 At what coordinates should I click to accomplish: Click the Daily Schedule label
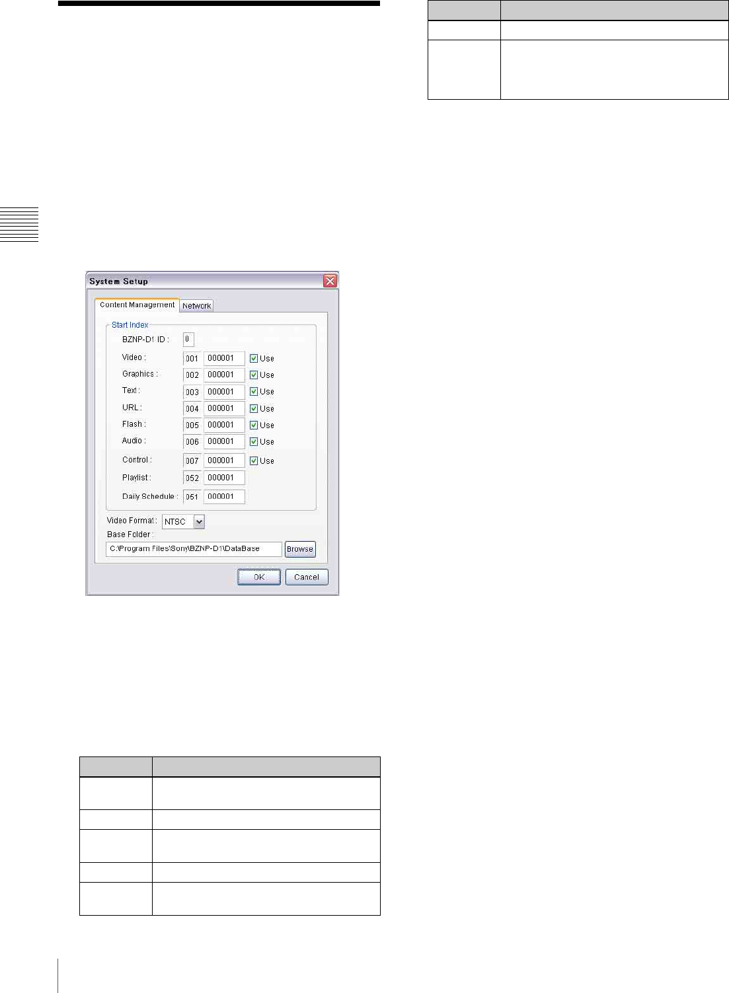[x=150, y=496]
